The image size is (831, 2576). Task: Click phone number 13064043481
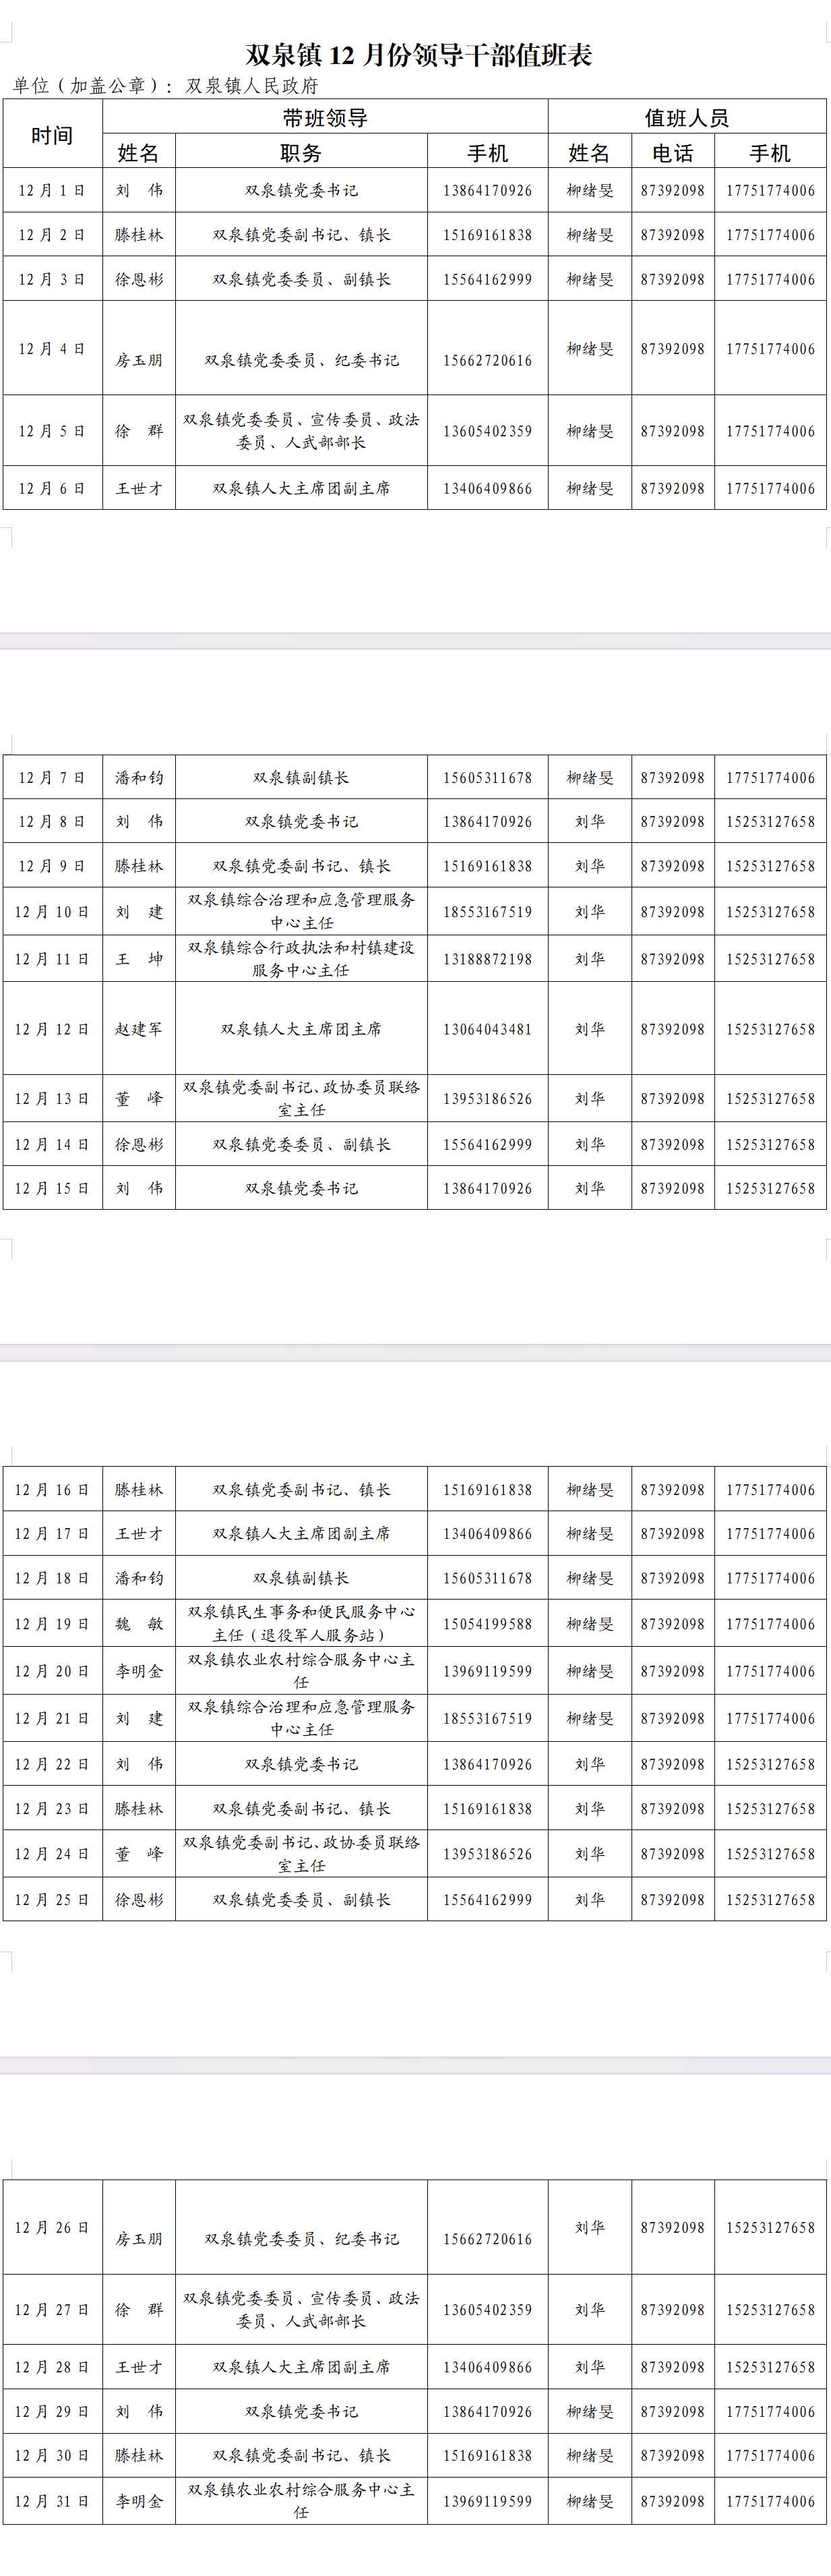click(x=487, y=1029)
